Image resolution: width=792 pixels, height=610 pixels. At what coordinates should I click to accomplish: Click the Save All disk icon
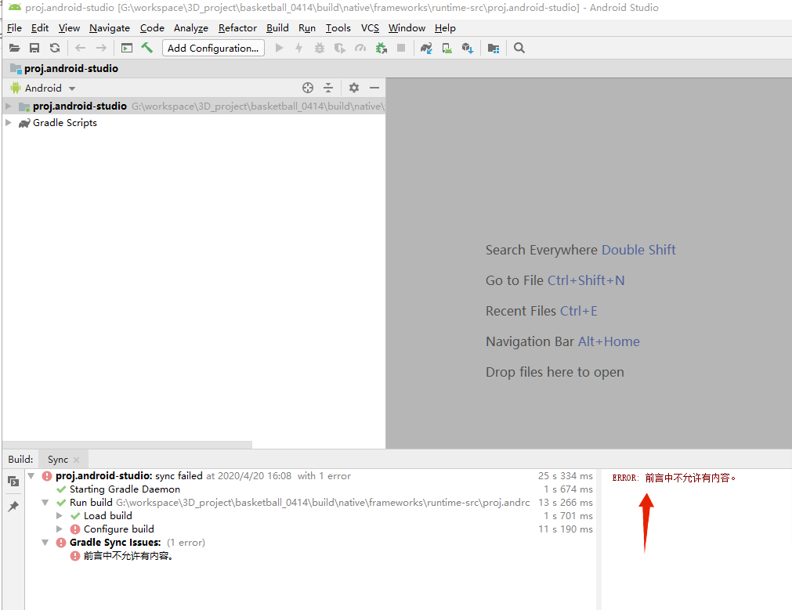pyautogui.click(x=34, y=48)
